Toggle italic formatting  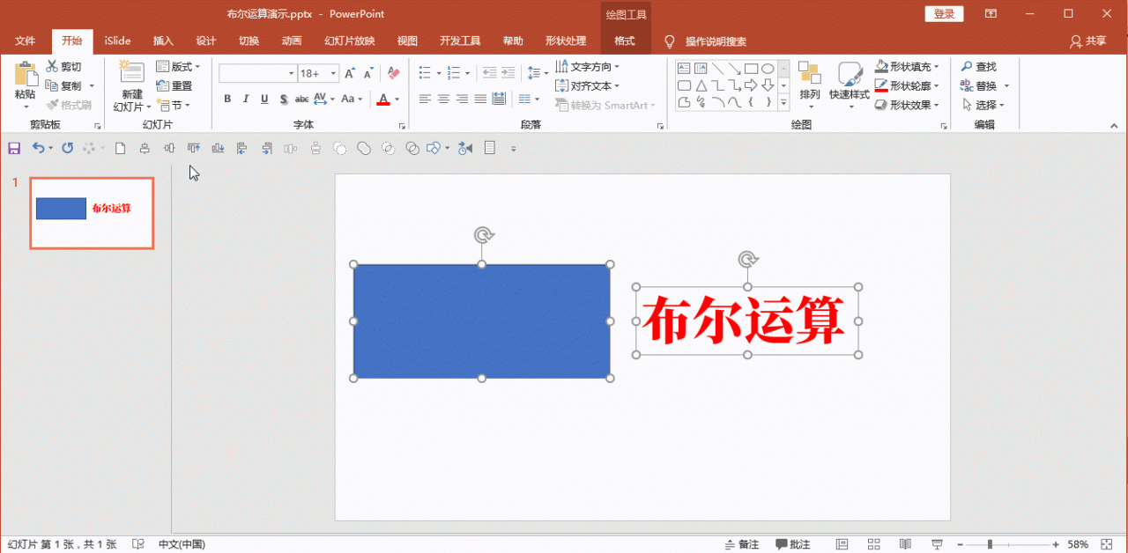pyautogui.click(x=244, y=99)
